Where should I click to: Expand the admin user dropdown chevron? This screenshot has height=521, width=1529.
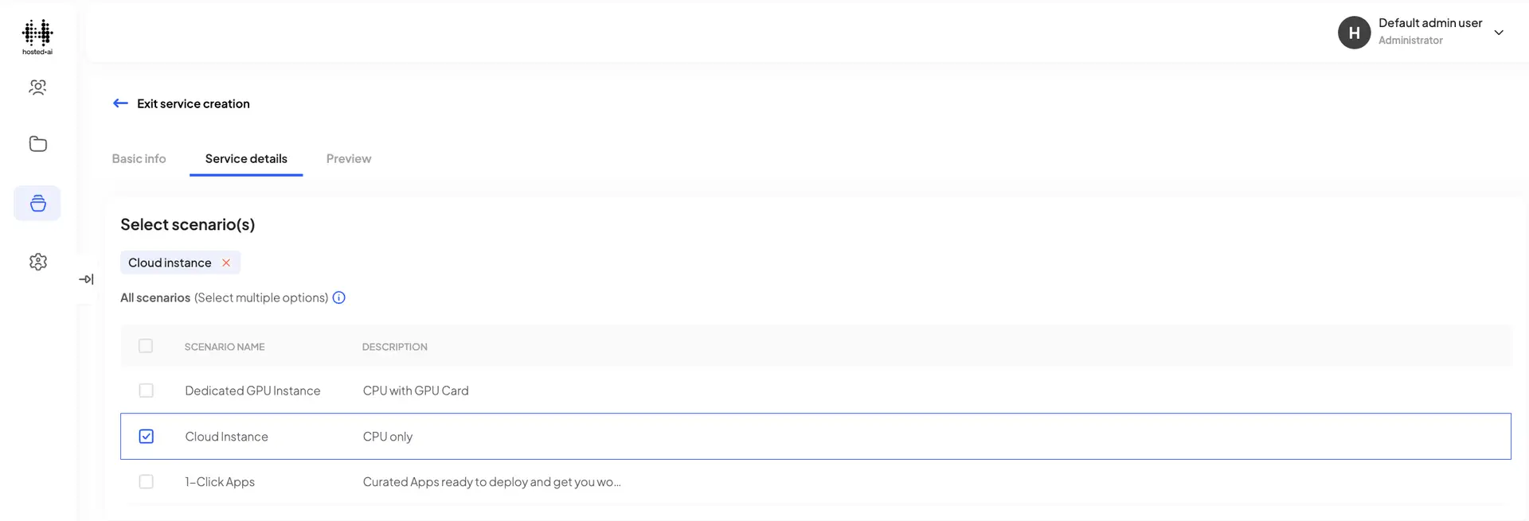(1499, 33)
